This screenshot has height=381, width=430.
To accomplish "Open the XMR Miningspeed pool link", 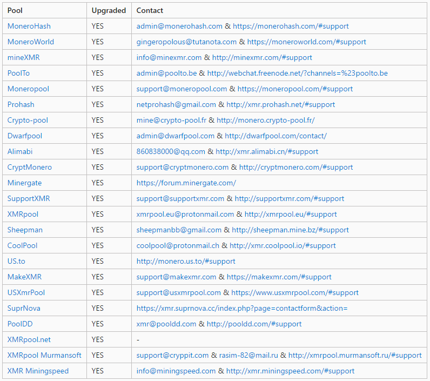I will 38,371.
